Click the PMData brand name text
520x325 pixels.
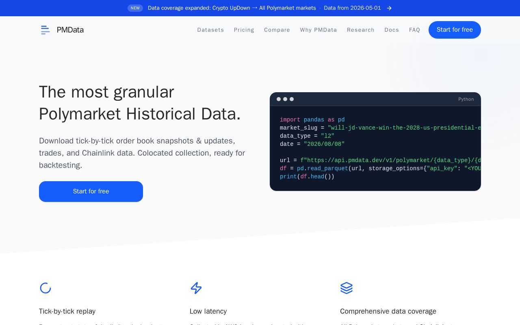click(70, 30)
